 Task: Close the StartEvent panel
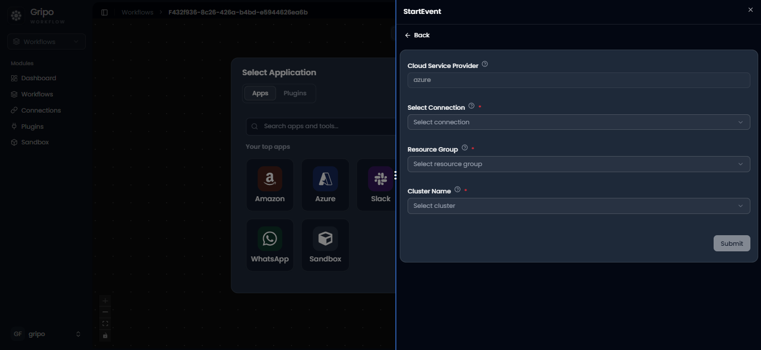tap(750, 10)
